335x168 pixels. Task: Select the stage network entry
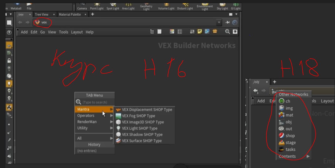coord(294,142)
